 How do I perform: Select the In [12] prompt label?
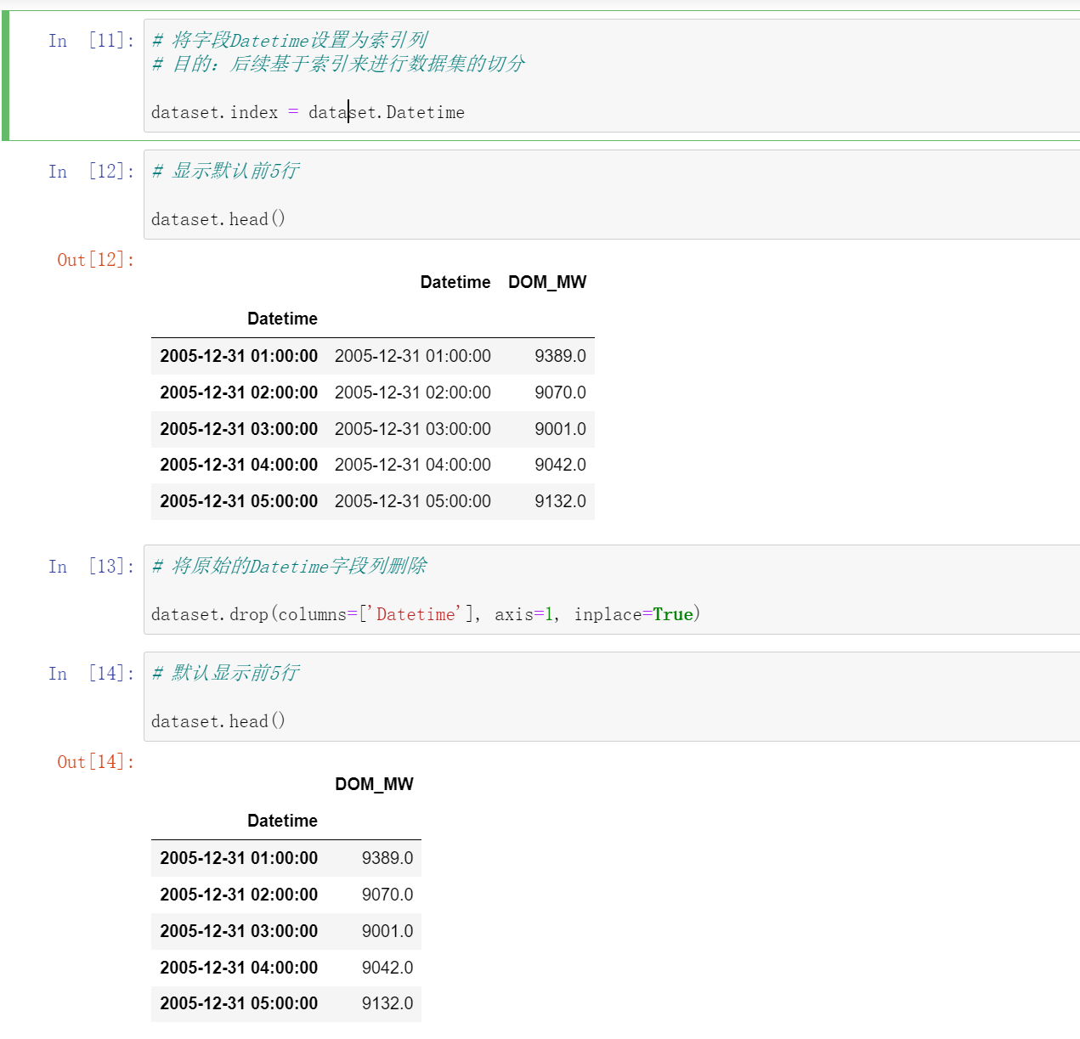pos(91,172)
